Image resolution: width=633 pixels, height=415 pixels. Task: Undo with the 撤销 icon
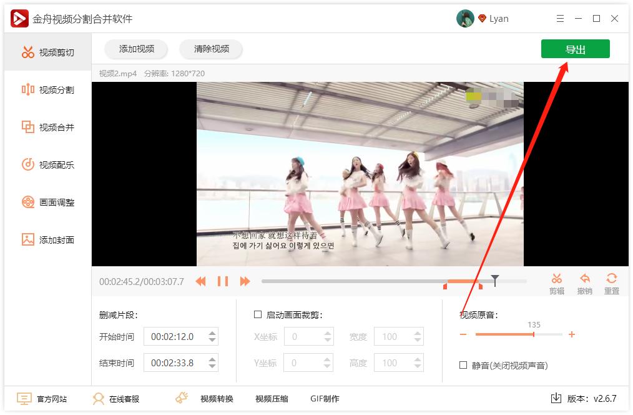(x=585, y=281)
